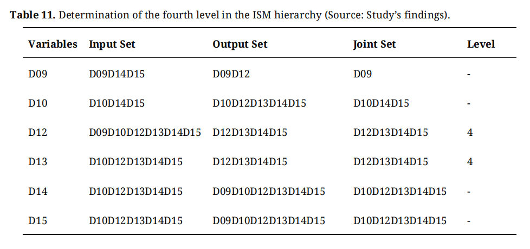The height and width of the screenshot is (249, 530).
Task: Click variable D10 in the Variables column
Action: coord(38,103)
